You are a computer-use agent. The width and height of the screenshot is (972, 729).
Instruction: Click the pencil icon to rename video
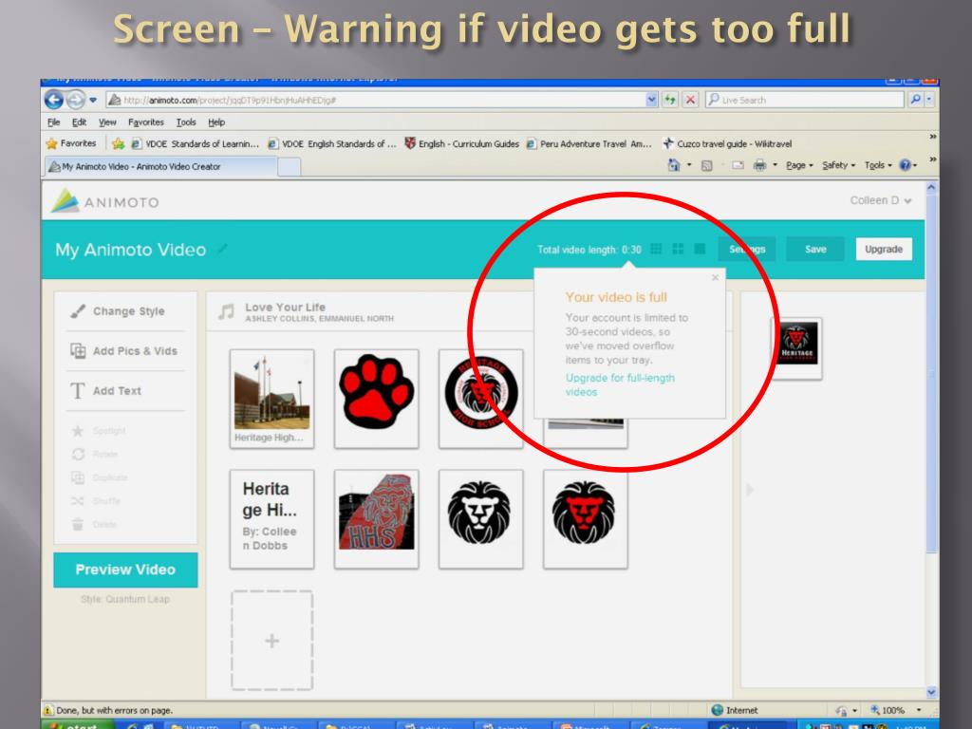222,249
